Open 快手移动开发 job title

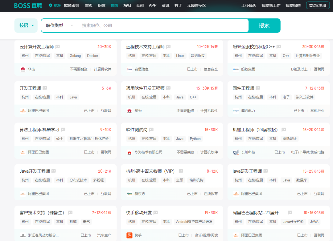pyautogui.click(x=139, y=213)
